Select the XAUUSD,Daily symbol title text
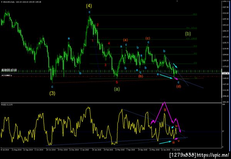Viewport: 231px width, 159px height. pyautogui.click(x=9, y=2)
